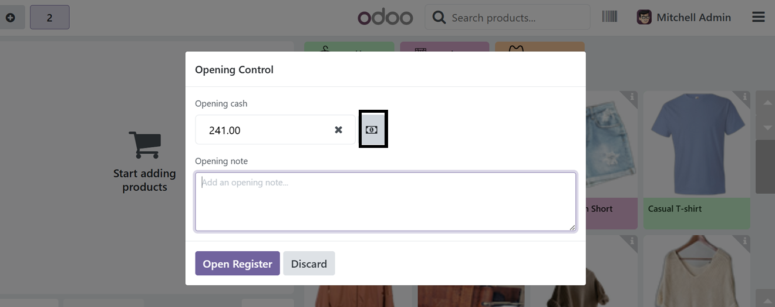This screenshot has height=307, width=775.
Task: Click Mitchell Admin avatar
Action: 644,17
